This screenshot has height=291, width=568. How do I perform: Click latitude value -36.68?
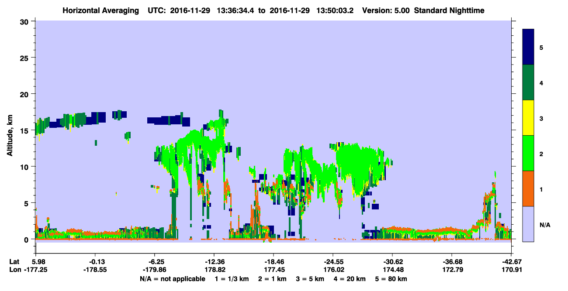(x=452, y=261)
